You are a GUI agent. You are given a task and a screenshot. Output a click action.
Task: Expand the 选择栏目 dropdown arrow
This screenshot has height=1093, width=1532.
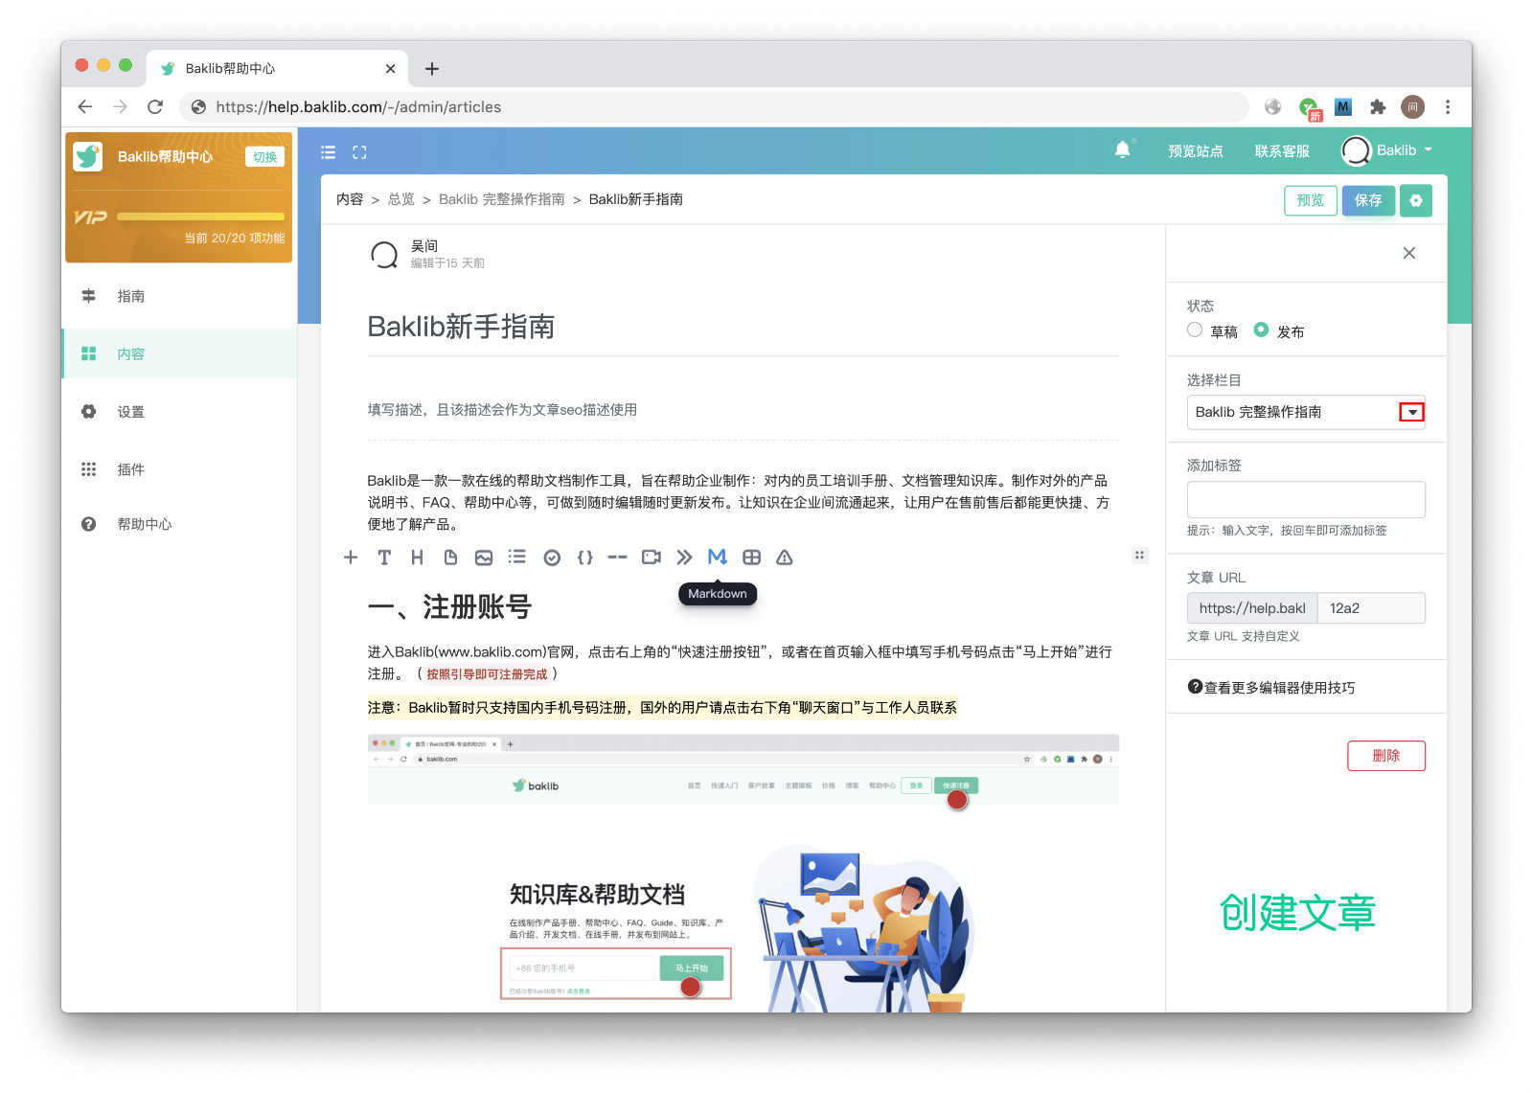1411,412
